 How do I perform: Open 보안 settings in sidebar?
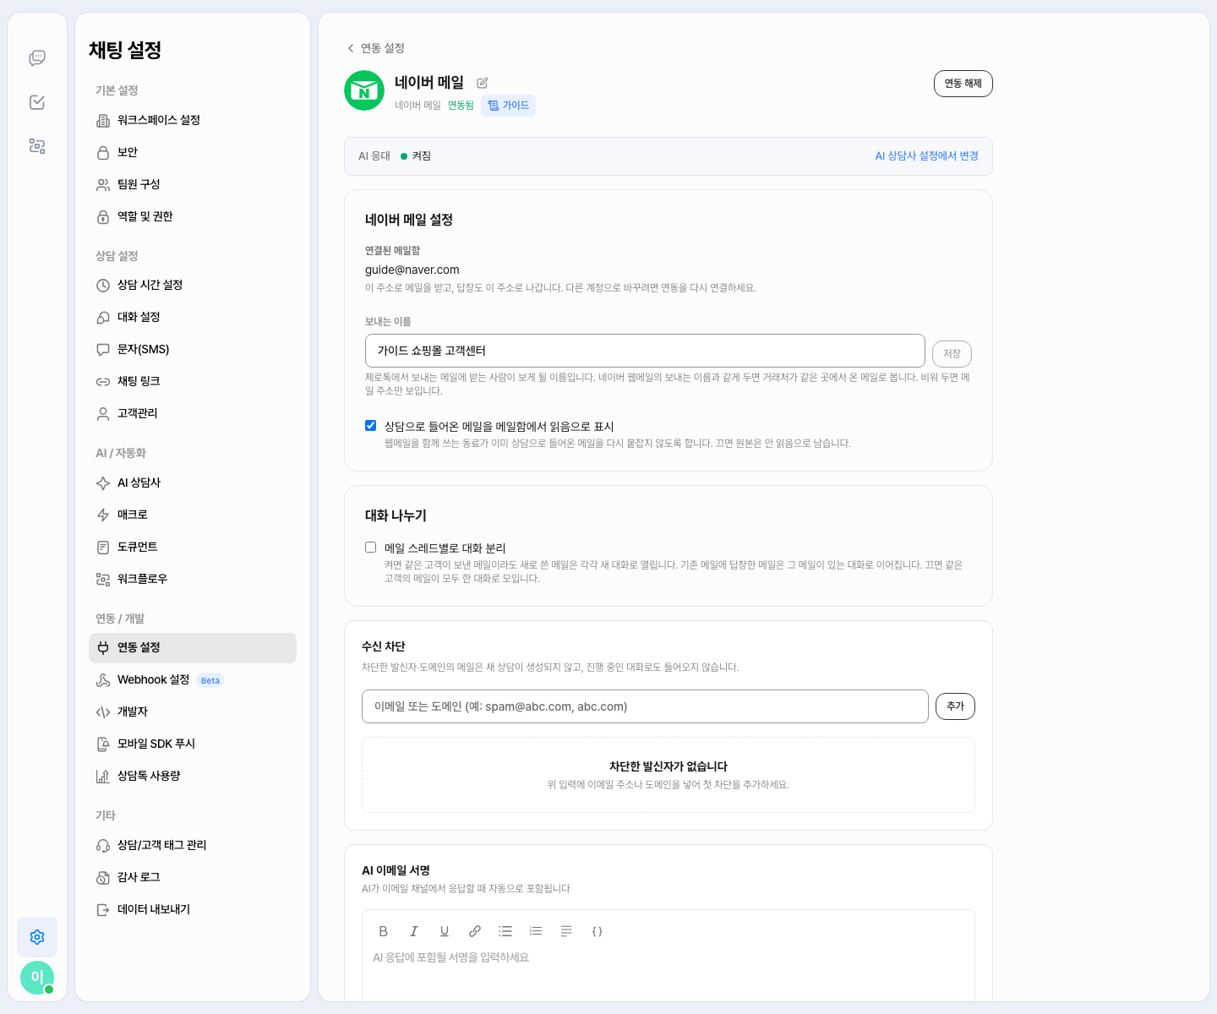pyautogui.click(x=193, y=152)
